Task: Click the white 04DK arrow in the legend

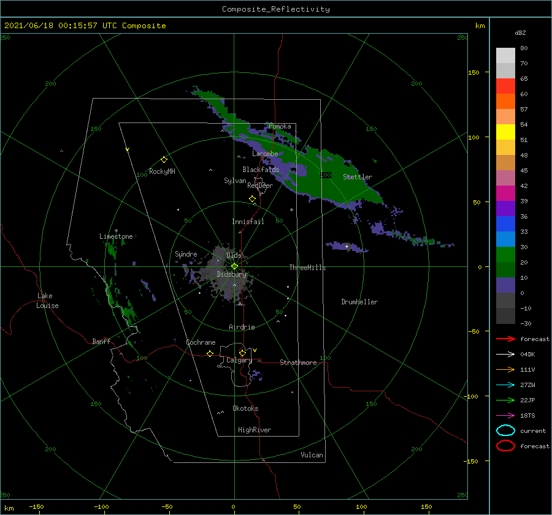Action: pyautogui.click(x=505, y=354)
